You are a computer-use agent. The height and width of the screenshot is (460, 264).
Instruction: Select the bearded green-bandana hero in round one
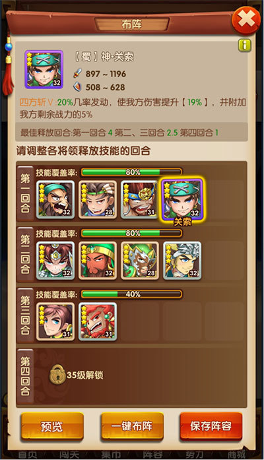(x=55, y=199)
